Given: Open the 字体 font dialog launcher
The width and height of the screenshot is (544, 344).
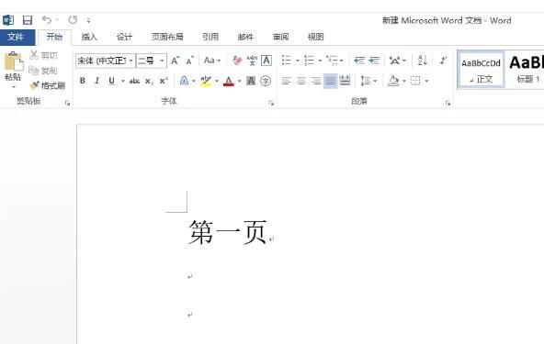Looking at the screenshot, I should coord(271,103).
